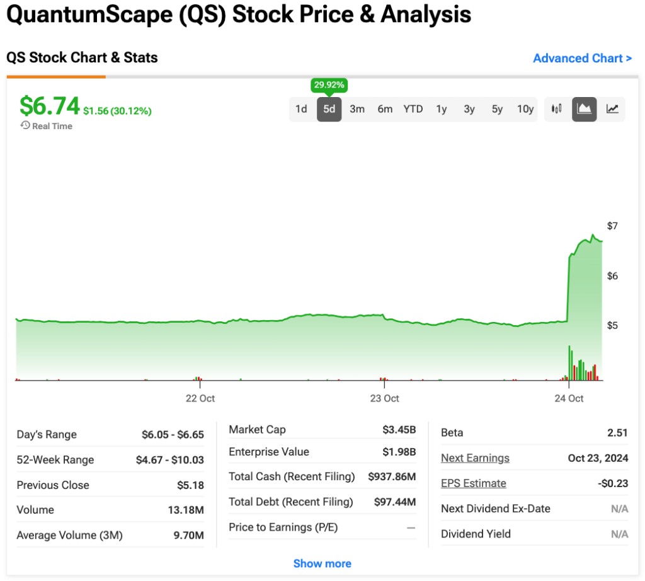Select the area chart icon

[584, 109]
